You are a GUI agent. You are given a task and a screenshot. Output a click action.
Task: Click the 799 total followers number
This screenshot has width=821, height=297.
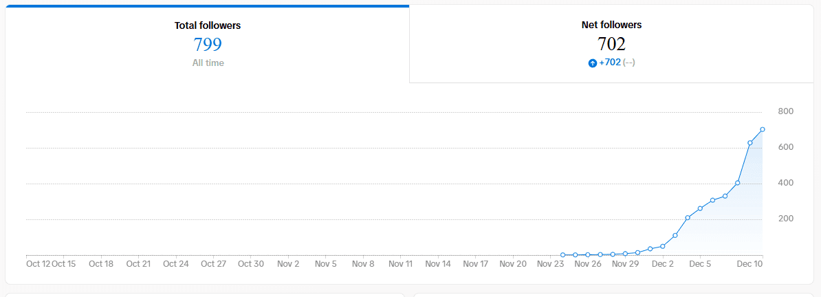pos(208,45)
